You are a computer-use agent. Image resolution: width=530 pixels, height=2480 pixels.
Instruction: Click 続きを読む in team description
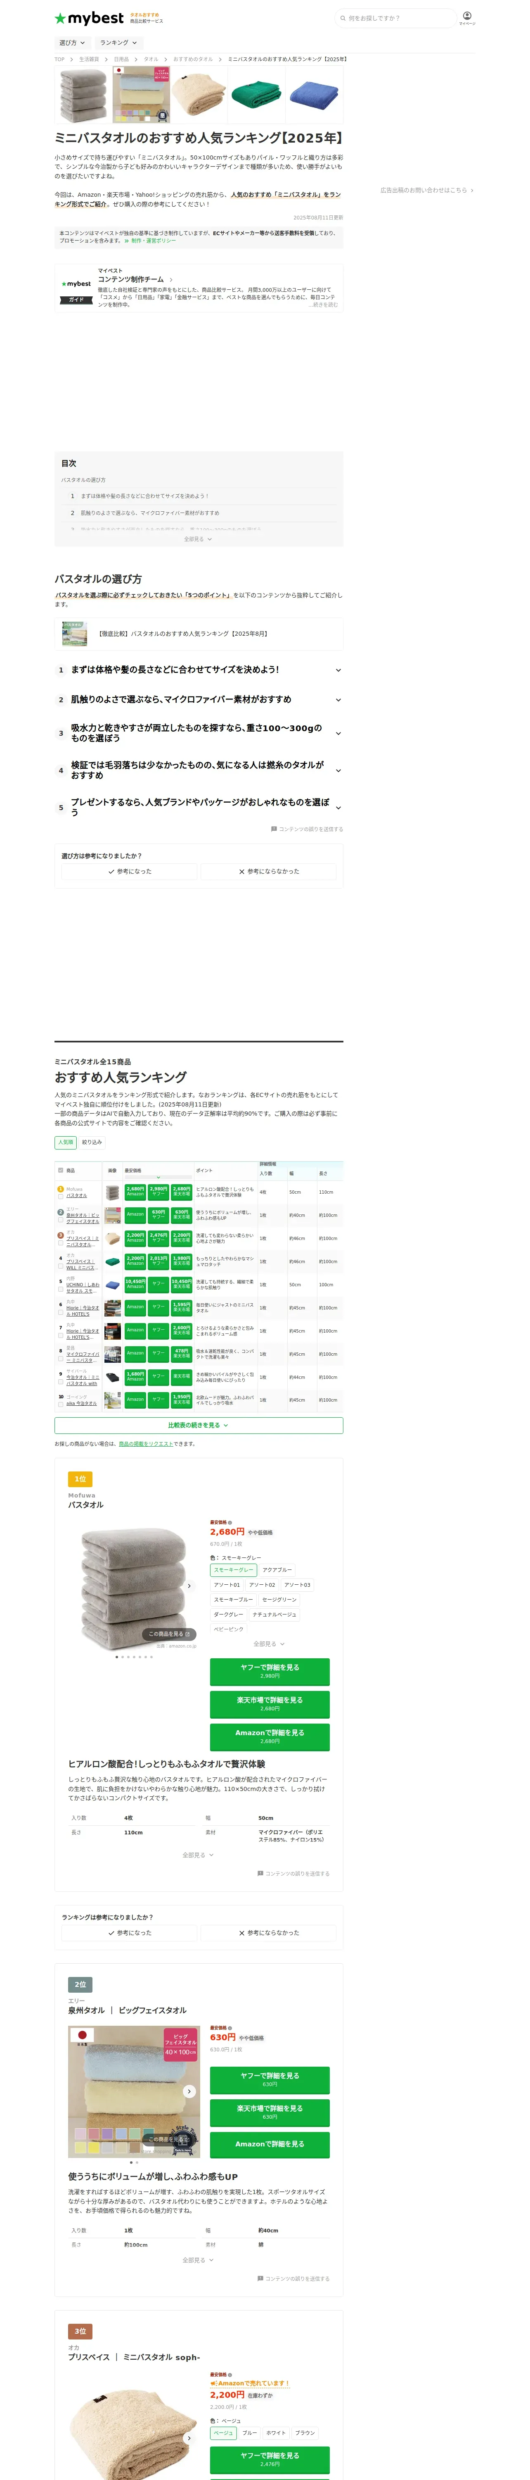(325, 304)
